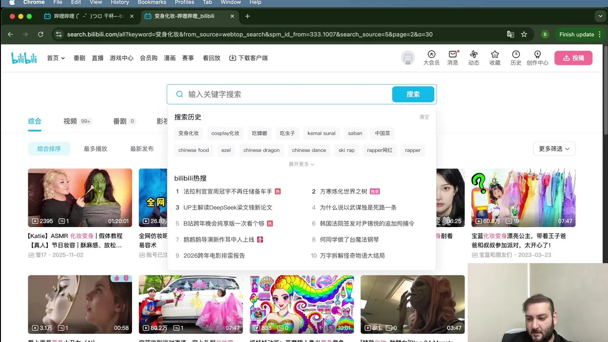This screenshot has width=608, height=342.
Task: Click hot search 法拉利官宣周冠宇不再任储备车手
Action: coord(228,191)
